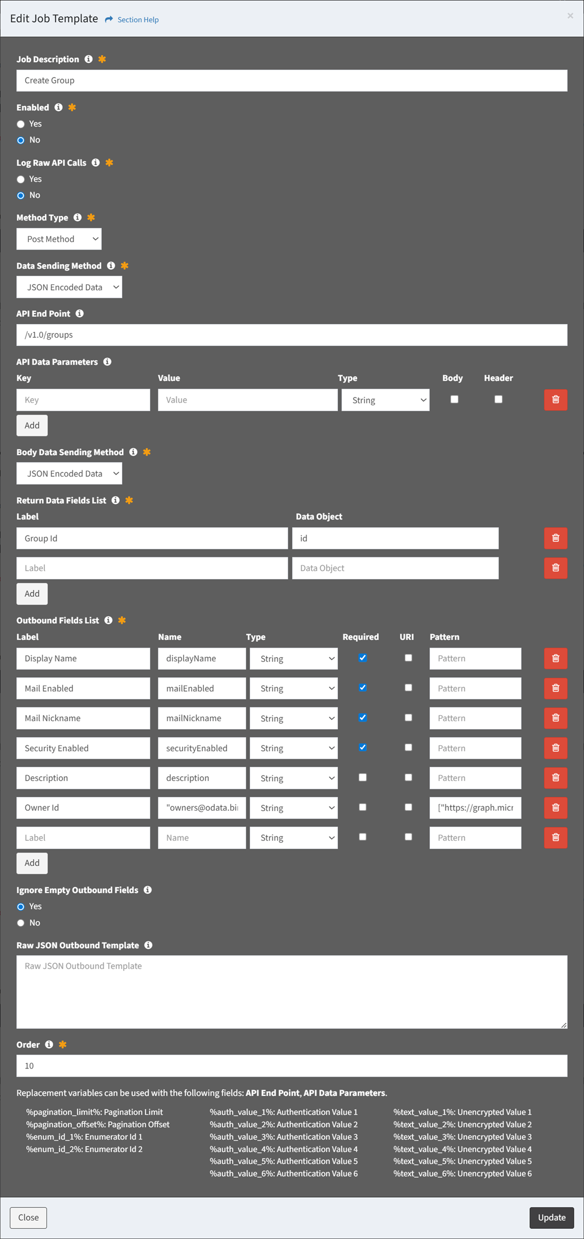This screenshot has height=1239, width=584.
Task: Click the Order input field
Action: coord(292,1066)
